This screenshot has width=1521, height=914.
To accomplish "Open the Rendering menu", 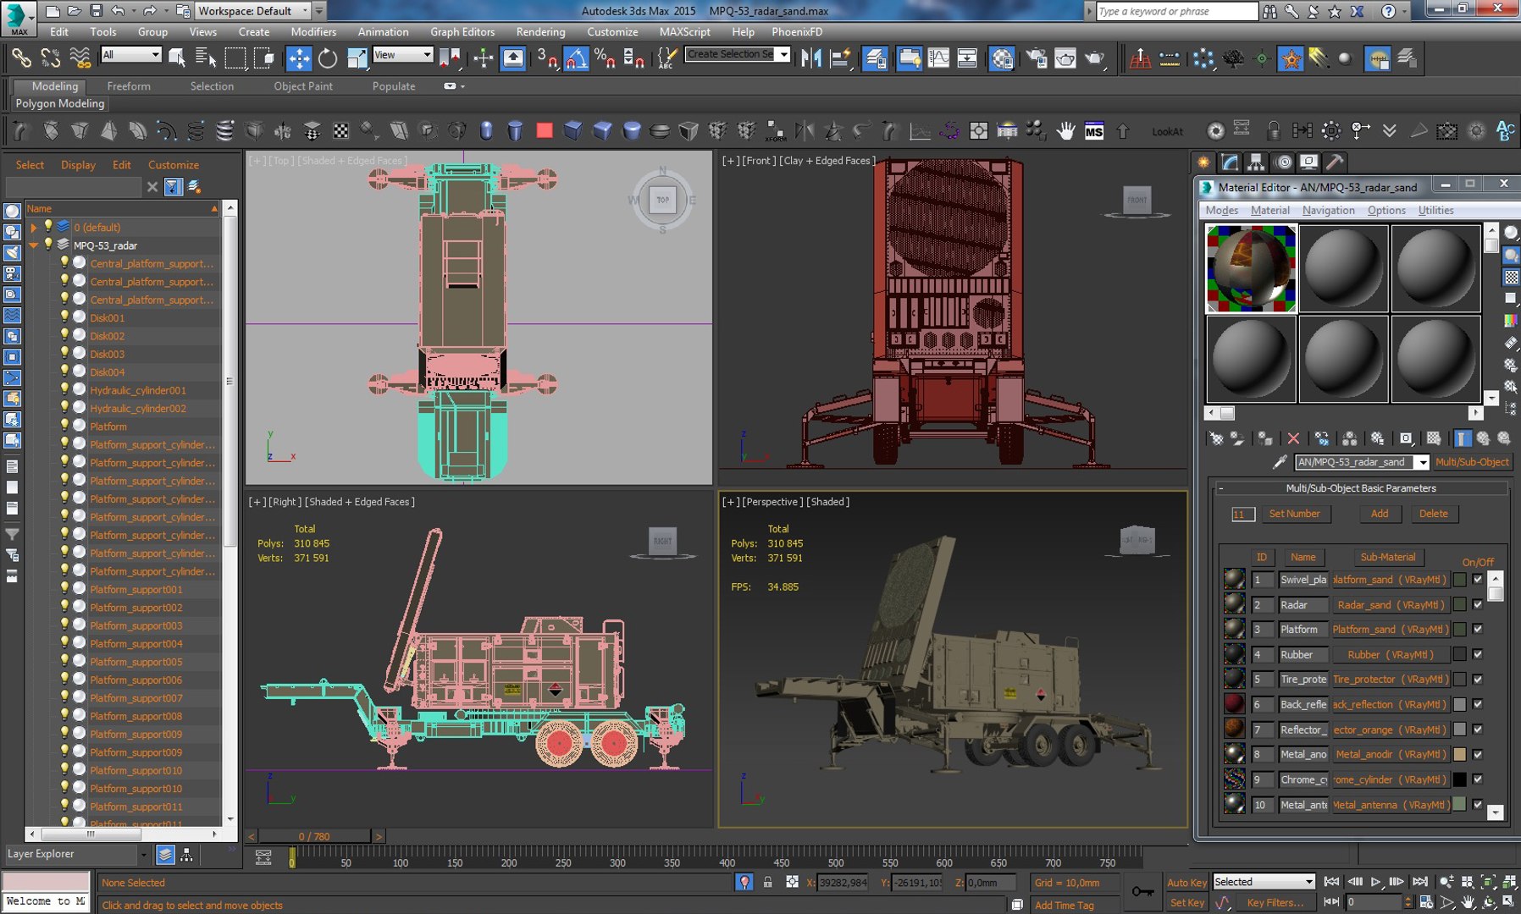I will click(540, 31).
